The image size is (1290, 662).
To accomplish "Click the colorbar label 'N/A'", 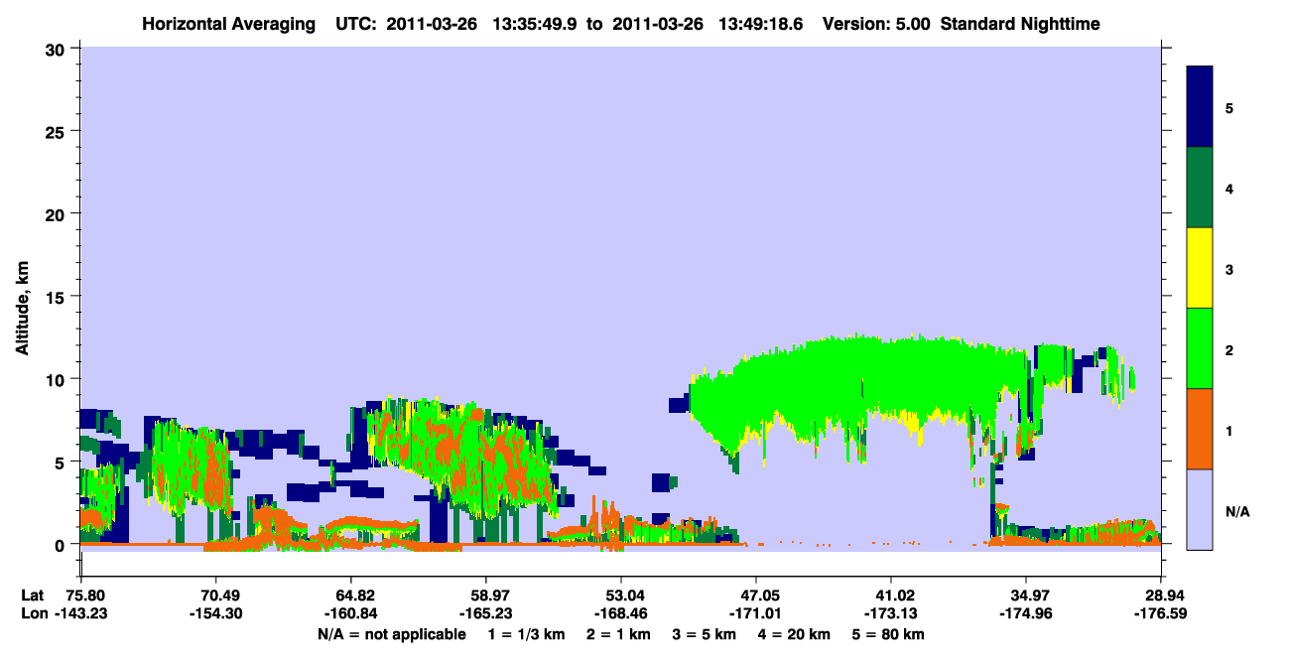I will 1237,511.
